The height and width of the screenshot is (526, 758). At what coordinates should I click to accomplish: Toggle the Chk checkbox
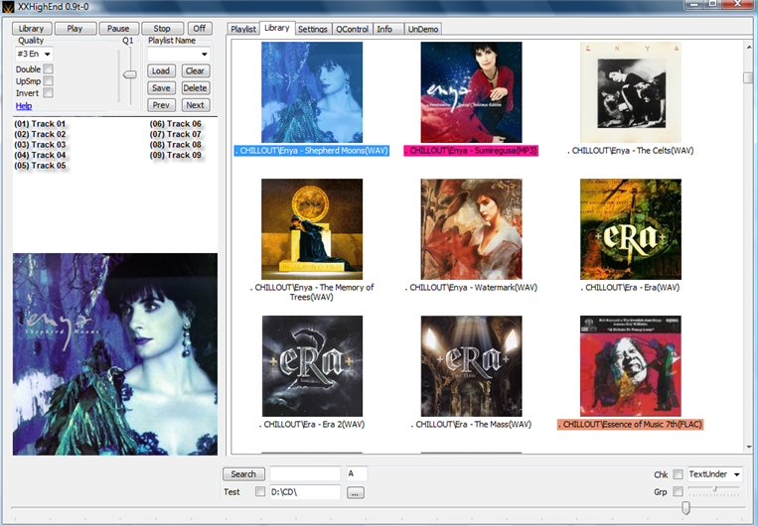pyautogui.click(x=679, y=474)
